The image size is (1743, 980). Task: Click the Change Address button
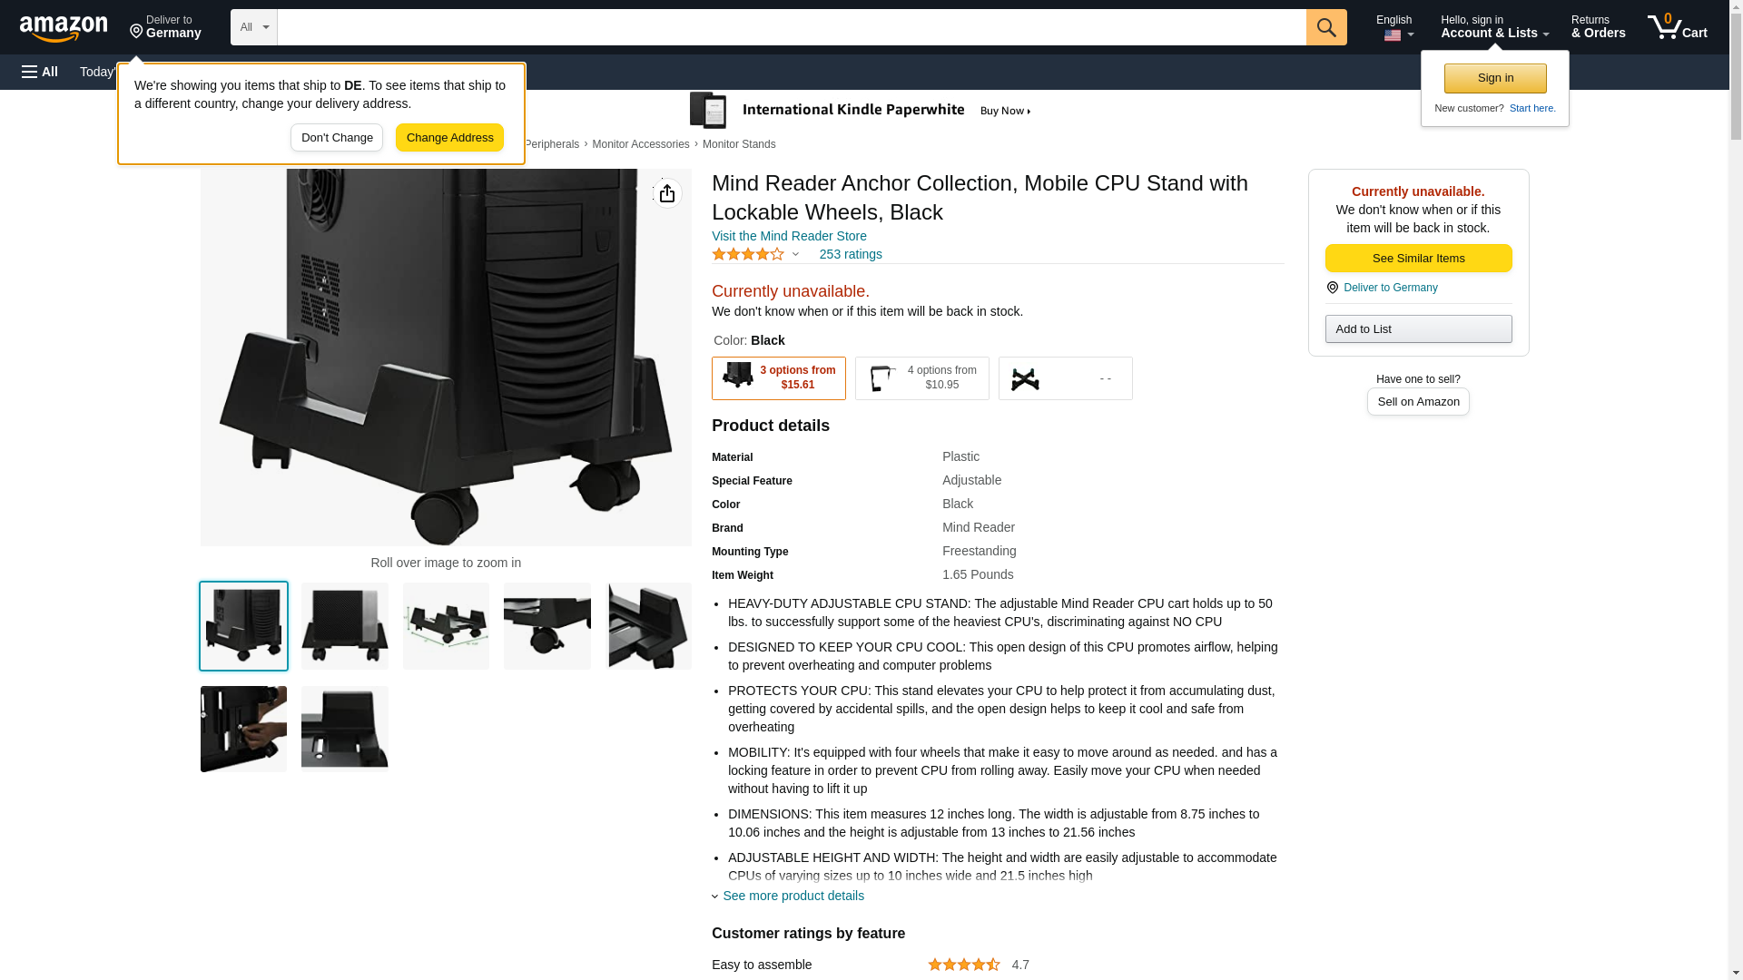coord(449,138)
